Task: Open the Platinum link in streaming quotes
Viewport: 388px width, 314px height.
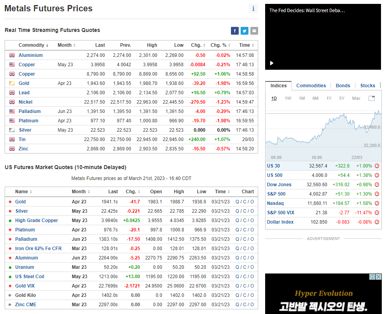Action: point(28,121)
